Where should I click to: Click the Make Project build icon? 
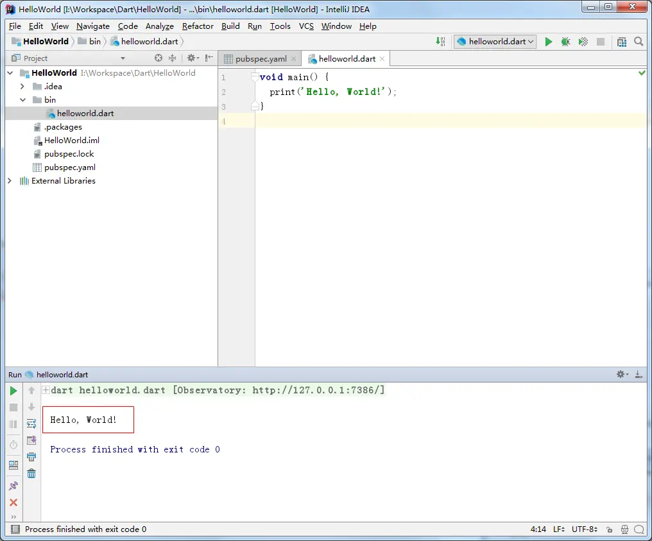coord(440,42)
